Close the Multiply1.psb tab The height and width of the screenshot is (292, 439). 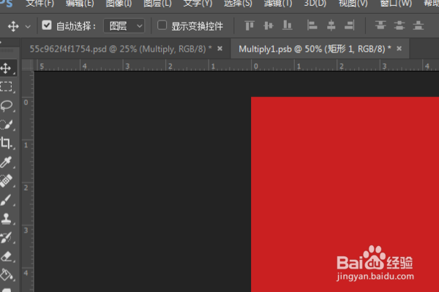(399, 49)
